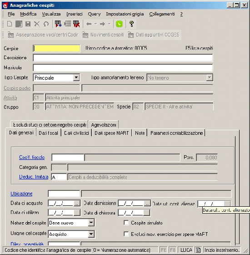Open the Data dismissione date picker button
Image resolution: width=250 pixels, height=255 pixels.
tap(147, 204)
